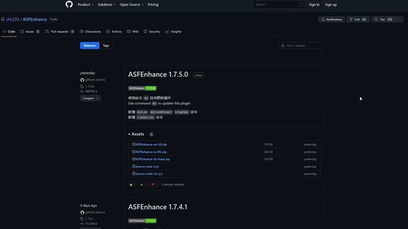The image size is (408, 229).
Task: Download ASFEnhance-zh-Hans.zip
Action: [x=152, y=159]
